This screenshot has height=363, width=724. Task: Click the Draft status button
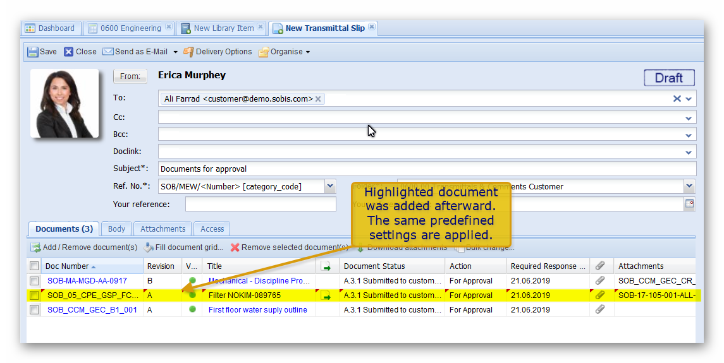tap(669, 78)
